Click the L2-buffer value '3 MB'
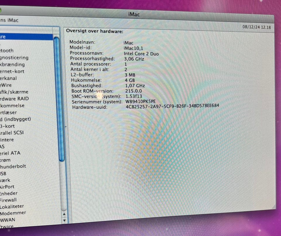This screenshot has height=236, width=281. (x=130, y=75)
